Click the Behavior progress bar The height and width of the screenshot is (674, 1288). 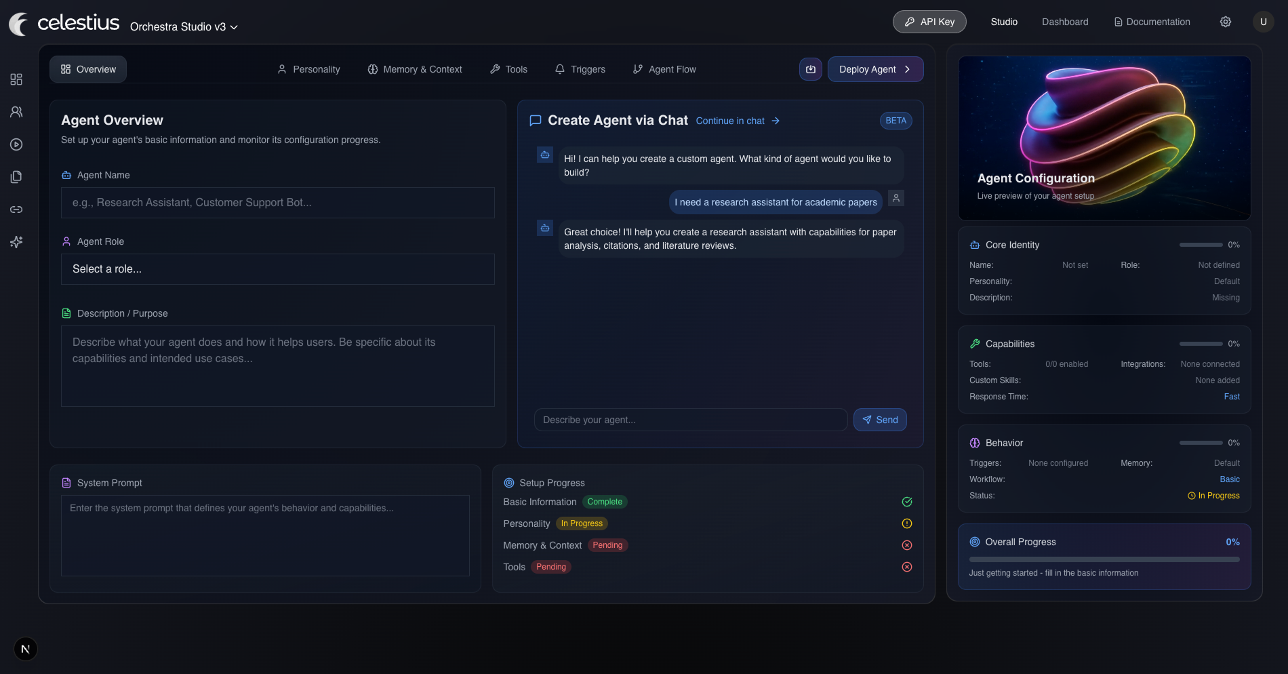pyautogui.click(x=1201, y=443)
